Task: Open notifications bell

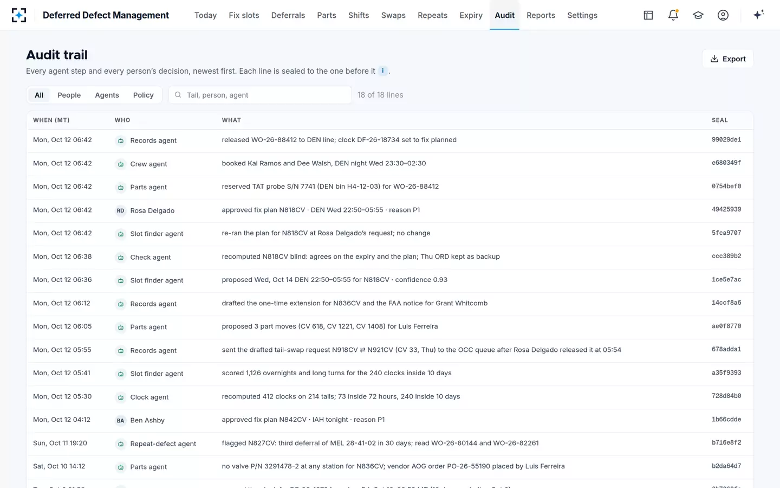Action: 673,15
